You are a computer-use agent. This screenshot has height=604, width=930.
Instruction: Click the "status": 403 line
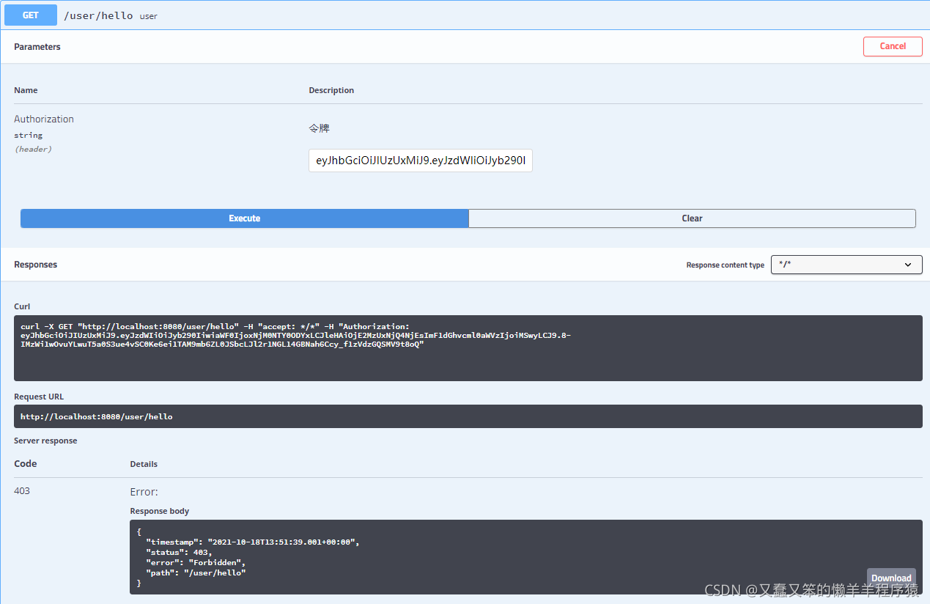click(179, 552)
